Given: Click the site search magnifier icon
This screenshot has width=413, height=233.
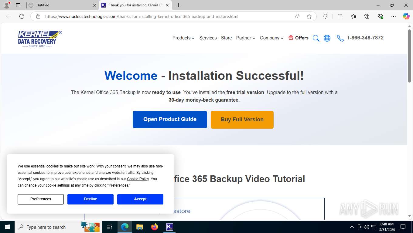Looking at the screenshot, I should 316,38.
